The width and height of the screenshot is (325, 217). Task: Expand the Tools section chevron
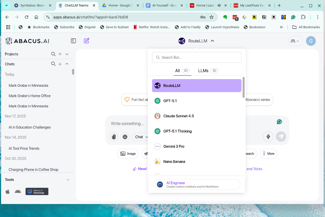[x=68, y=180]
